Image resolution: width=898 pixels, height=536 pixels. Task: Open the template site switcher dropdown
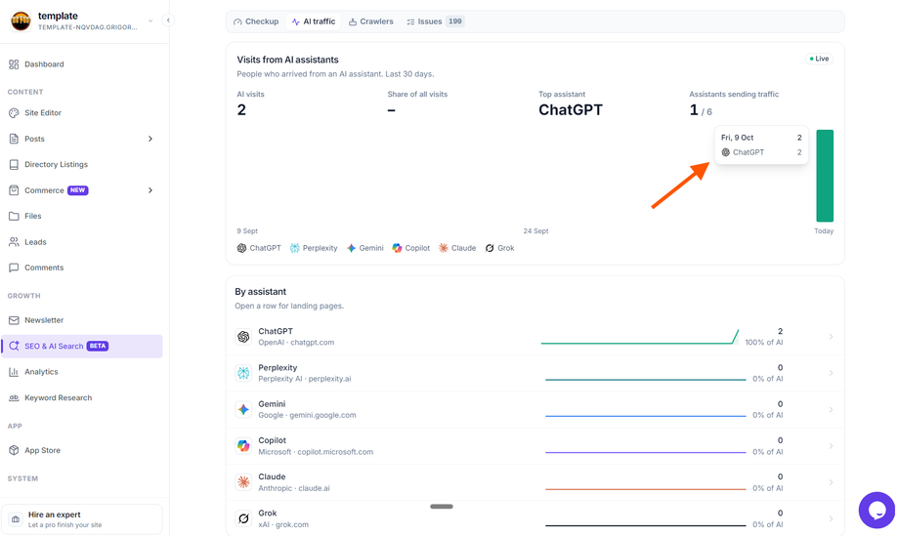coord(150,21)
